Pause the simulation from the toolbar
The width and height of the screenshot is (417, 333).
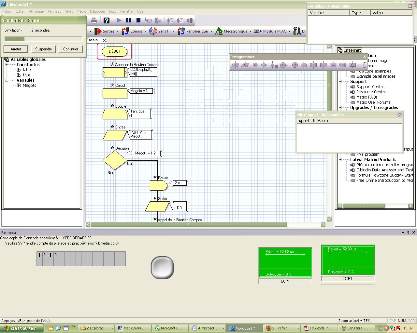(129, 20)
